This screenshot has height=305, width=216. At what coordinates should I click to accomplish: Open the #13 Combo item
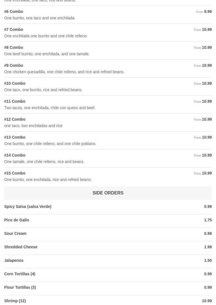[15, 137]
